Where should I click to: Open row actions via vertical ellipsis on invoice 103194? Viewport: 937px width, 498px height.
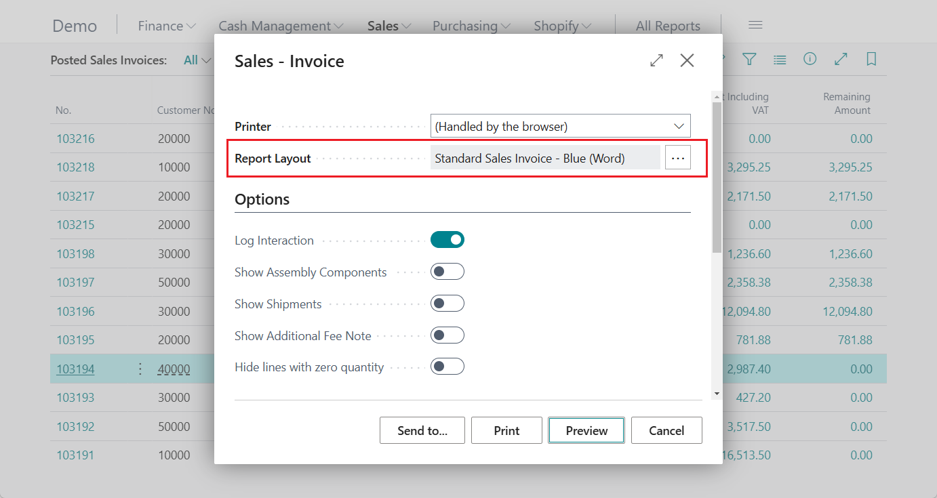pyautogui.click(x=140, y=369)
